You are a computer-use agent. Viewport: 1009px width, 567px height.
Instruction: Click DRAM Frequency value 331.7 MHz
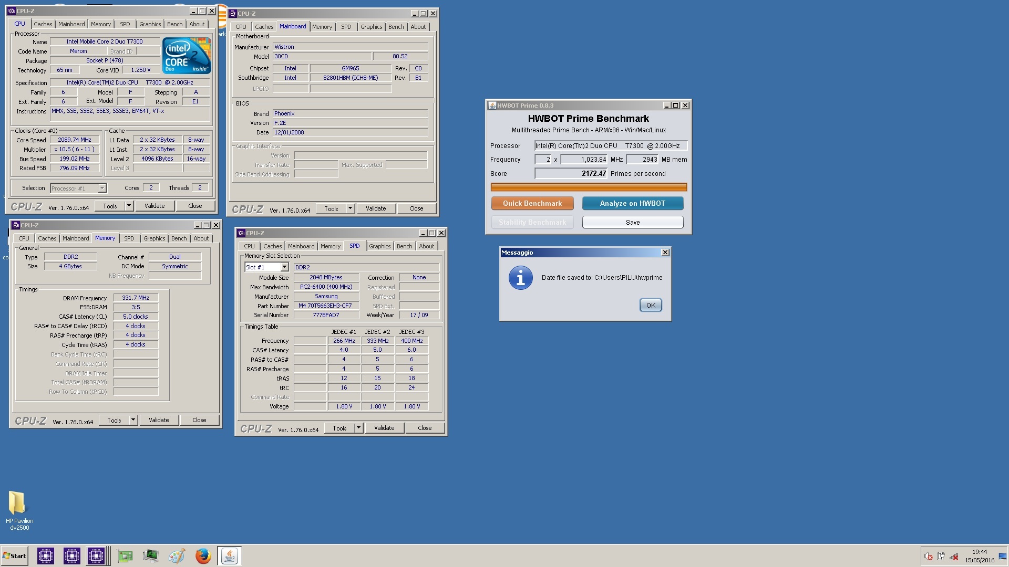click(x=136, y=298)
